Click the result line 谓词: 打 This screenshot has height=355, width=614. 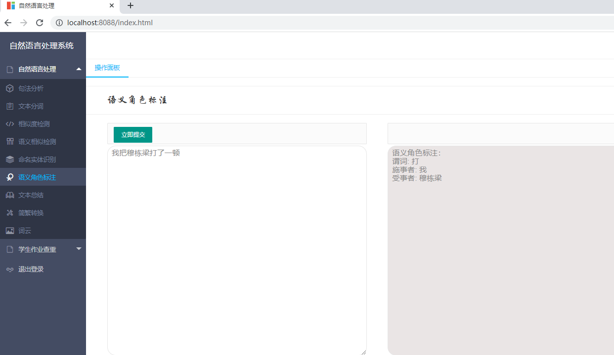click(405, 161)
